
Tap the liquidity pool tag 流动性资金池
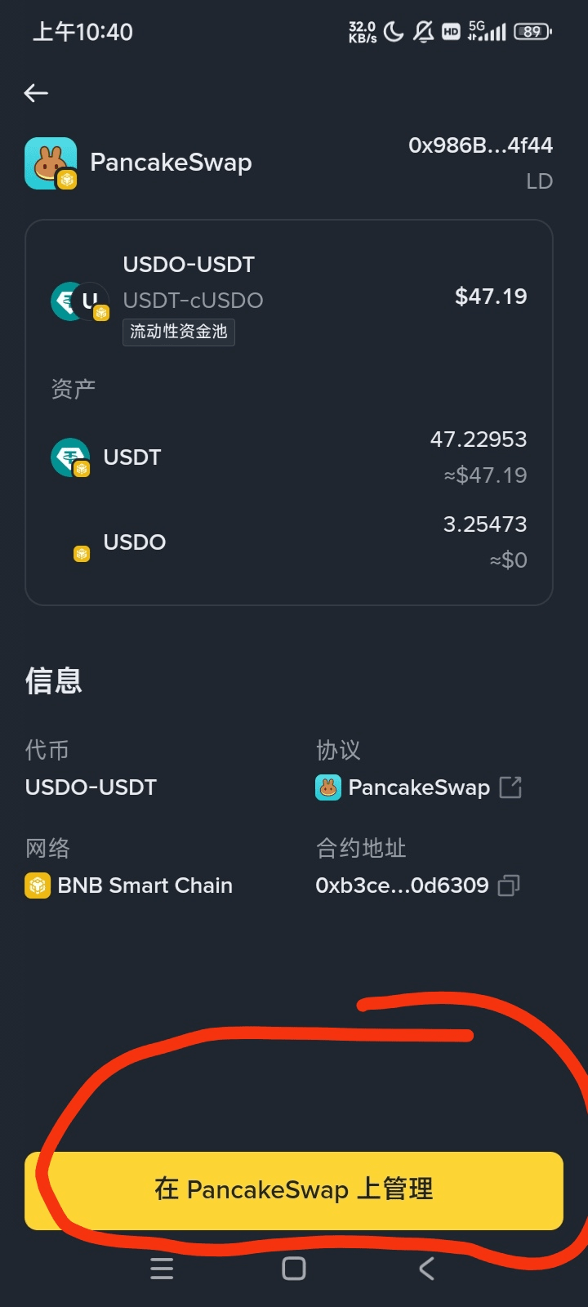(179, 332)
